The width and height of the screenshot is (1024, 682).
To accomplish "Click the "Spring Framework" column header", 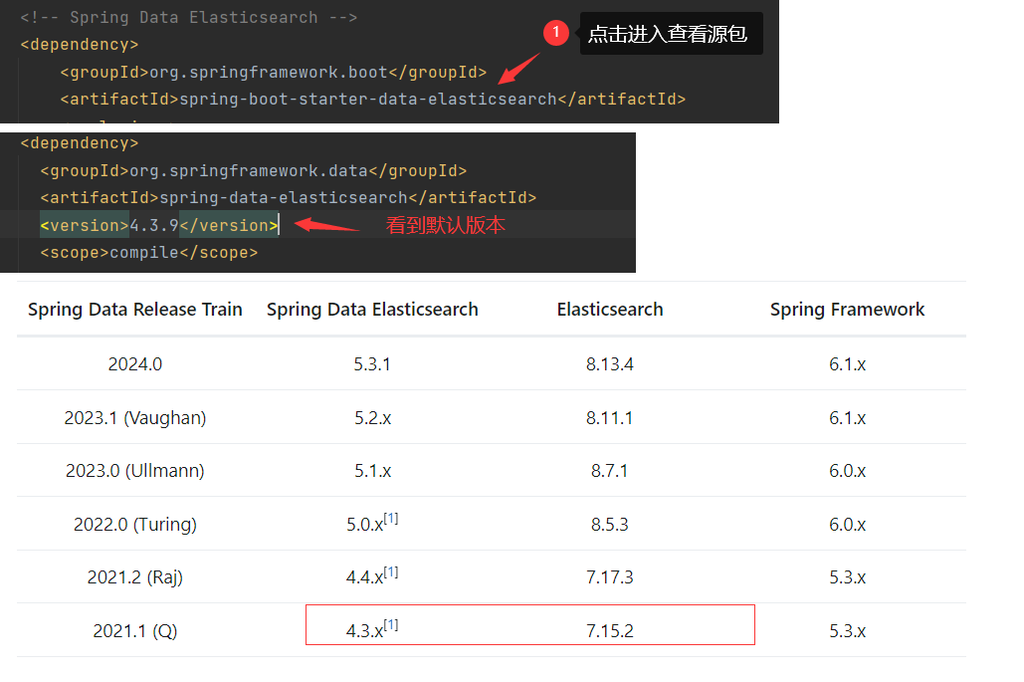I will [x=847, y=310].
